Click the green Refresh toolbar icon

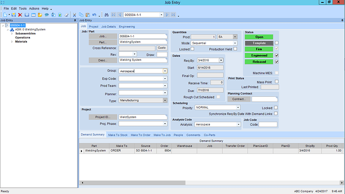pyautogui.click(x=60, y=14)
